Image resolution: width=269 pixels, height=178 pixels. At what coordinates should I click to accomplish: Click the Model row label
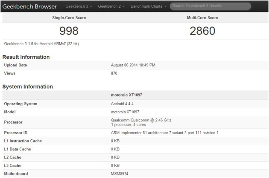click(10, 112)
